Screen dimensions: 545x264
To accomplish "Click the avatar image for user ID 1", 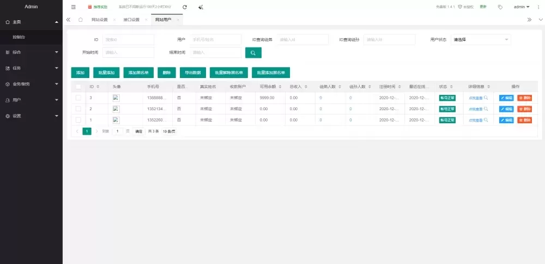I will click(116, 120).
